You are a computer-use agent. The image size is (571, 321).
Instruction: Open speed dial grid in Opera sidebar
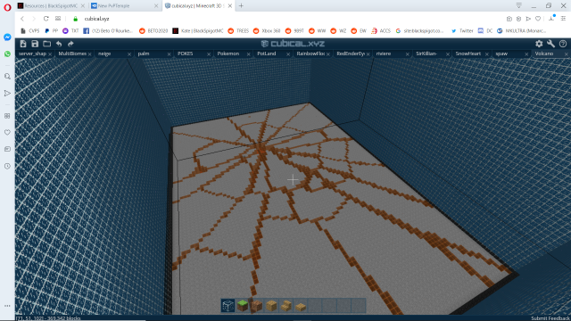tap(7, 116)
